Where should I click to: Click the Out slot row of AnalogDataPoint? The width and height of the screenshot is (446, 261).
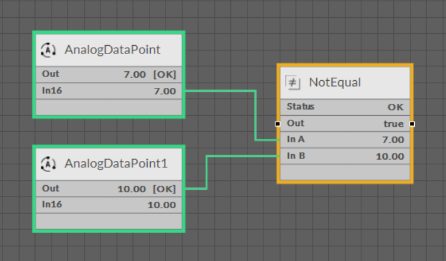(109, 74)
